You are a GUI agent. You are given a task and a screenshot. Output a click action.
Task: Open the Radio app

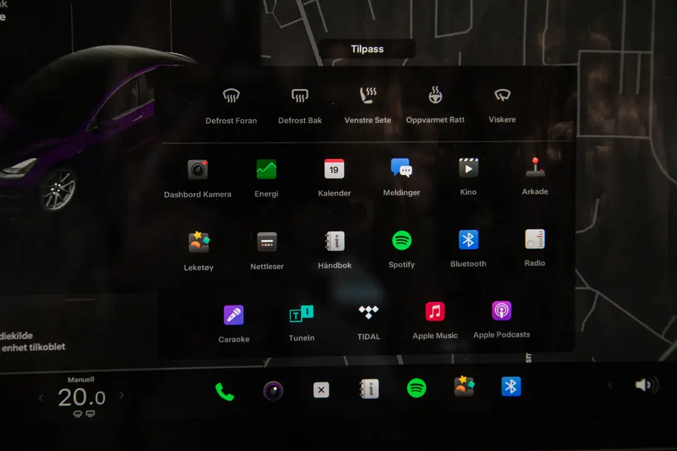tap(535, 247)
